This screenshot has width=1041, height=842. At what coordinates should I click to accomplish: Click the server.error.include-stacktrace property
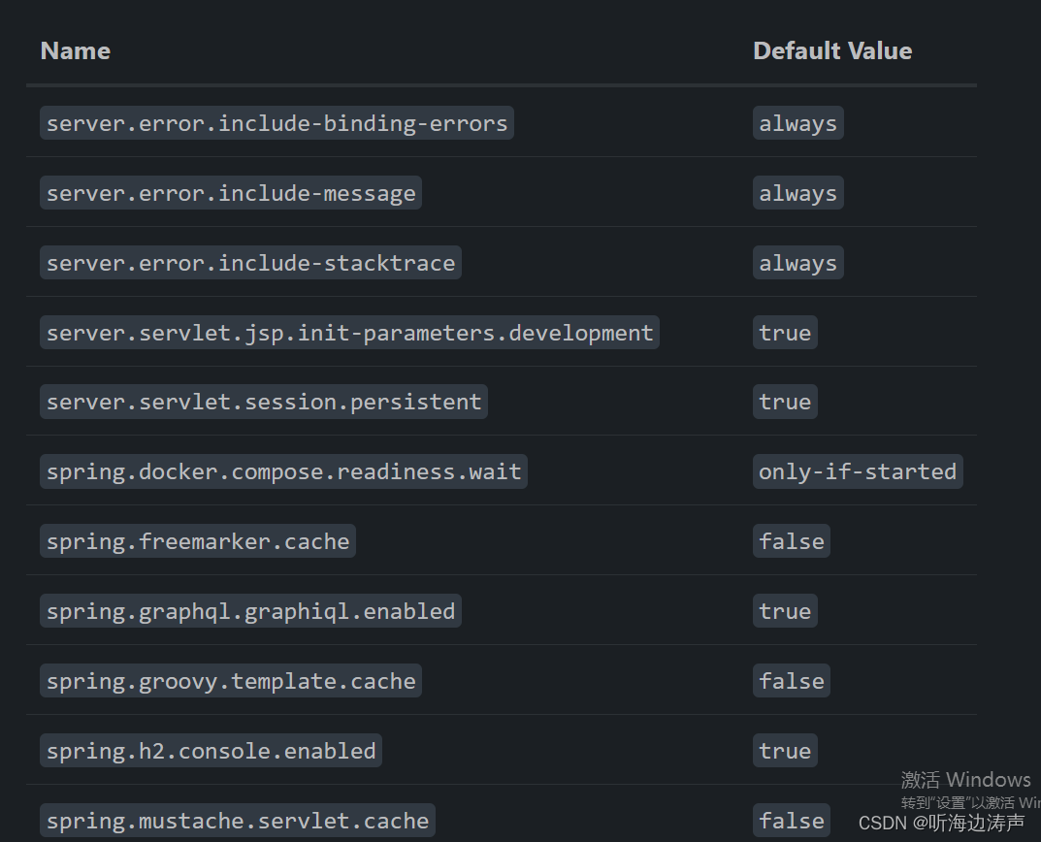coord(250,262)
